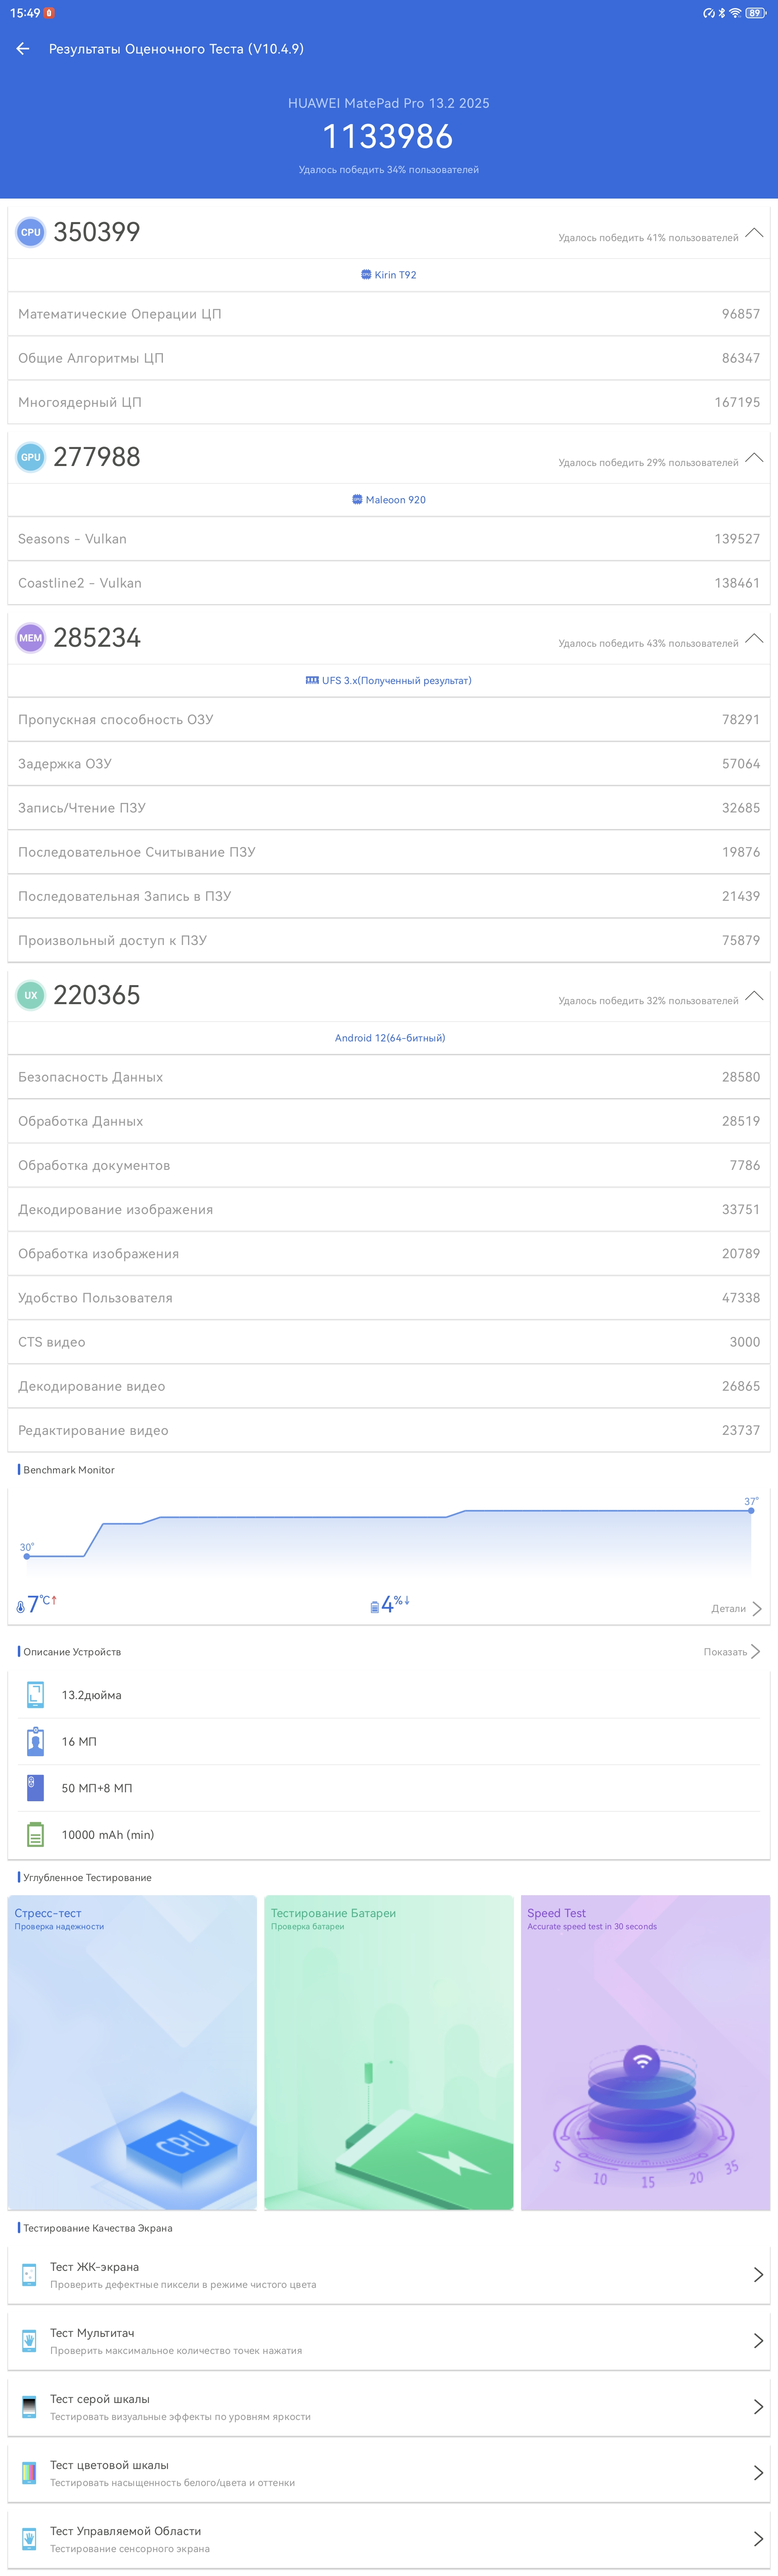Open the Тестирование Батареи card

pos(389,2053)
